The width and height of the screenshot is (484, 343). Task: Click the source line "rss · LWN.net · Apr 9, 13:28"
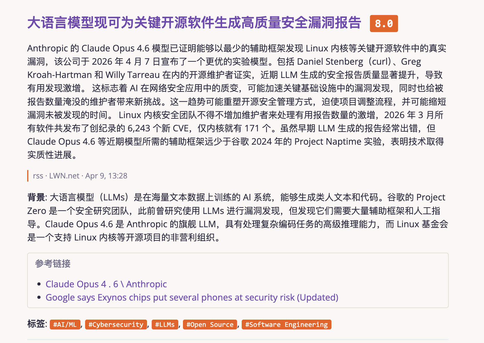tap(80, 176)
